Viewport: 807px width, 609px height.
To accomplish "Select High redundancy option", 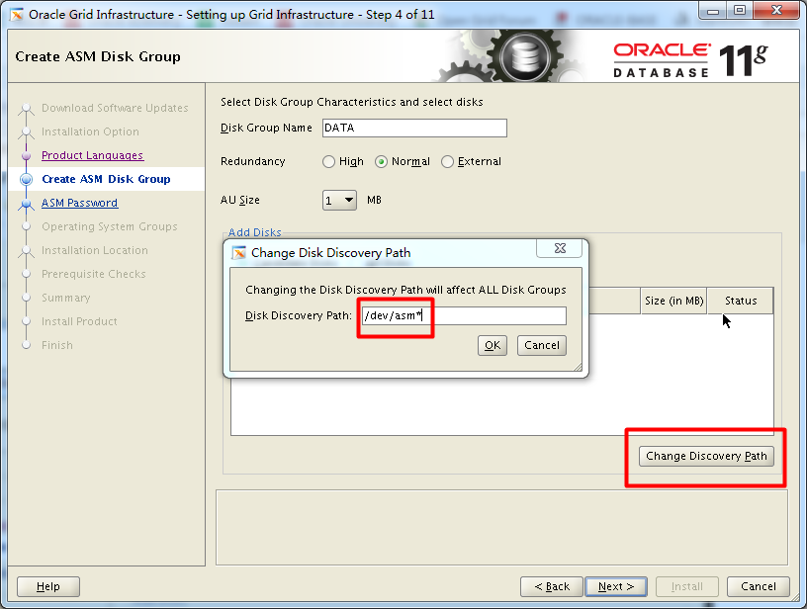I will tap(328, 162).
